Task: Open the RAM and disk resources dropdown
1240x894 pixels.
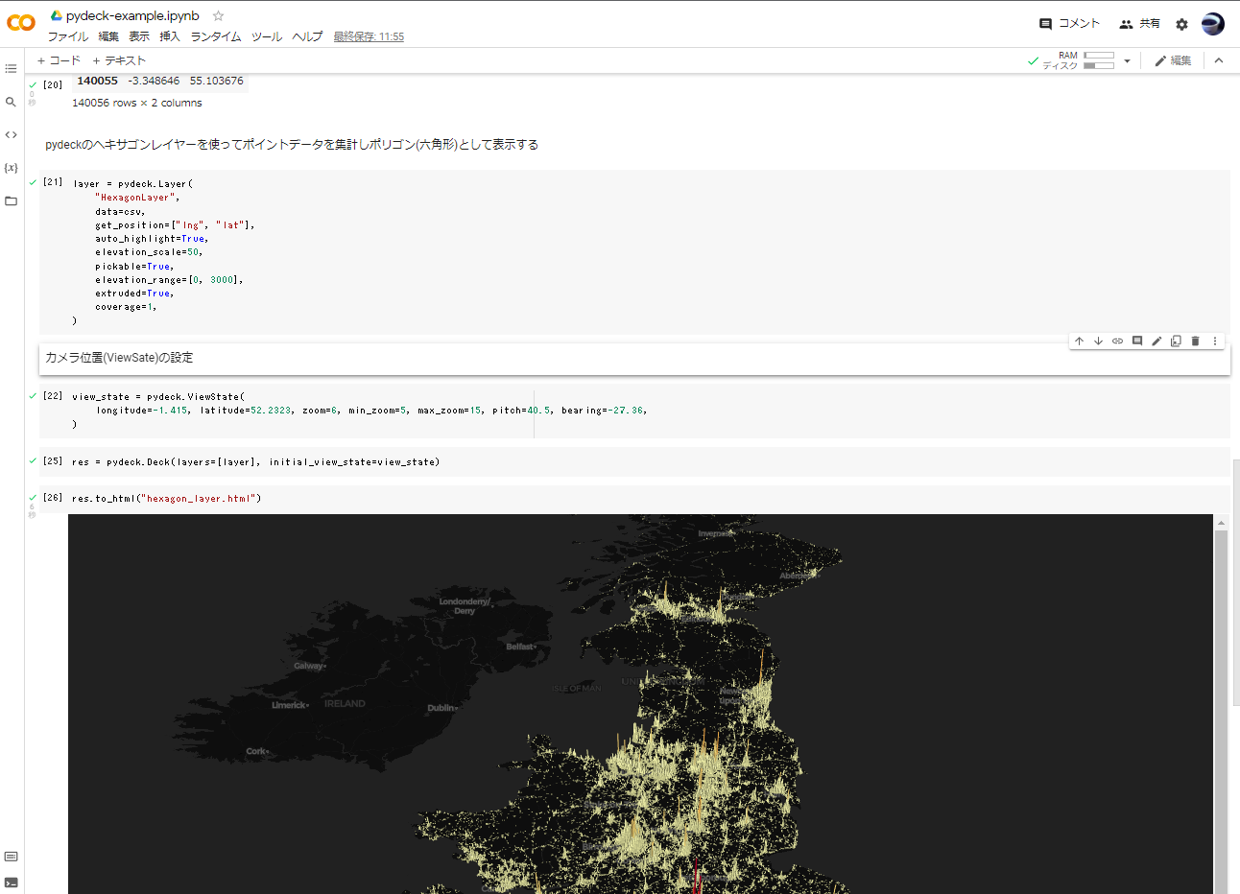Action: pyautogui.click(x=1125, y=59)
